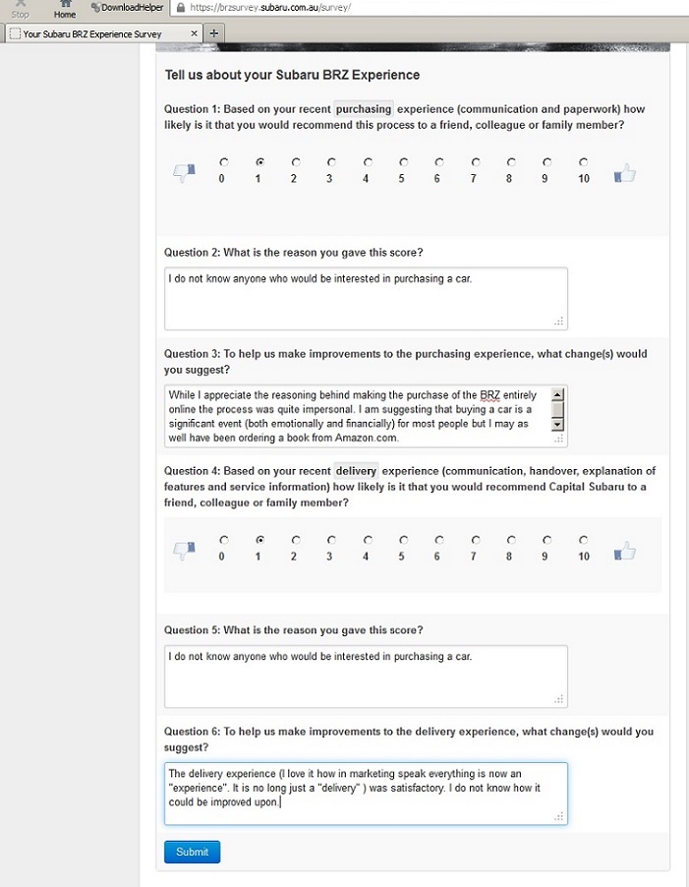This screenshot has width=689, height=887.
Task: Select score 10 for Question 1
Action: [x=583, y=162]
